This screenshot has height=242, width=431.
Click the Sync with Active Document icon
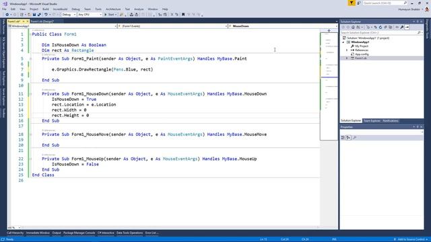point(376,27)
